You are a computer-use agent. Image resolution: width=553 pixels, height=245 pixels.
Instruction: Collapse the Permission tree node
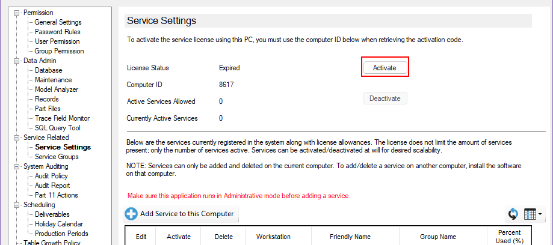(x=17, y=13)
